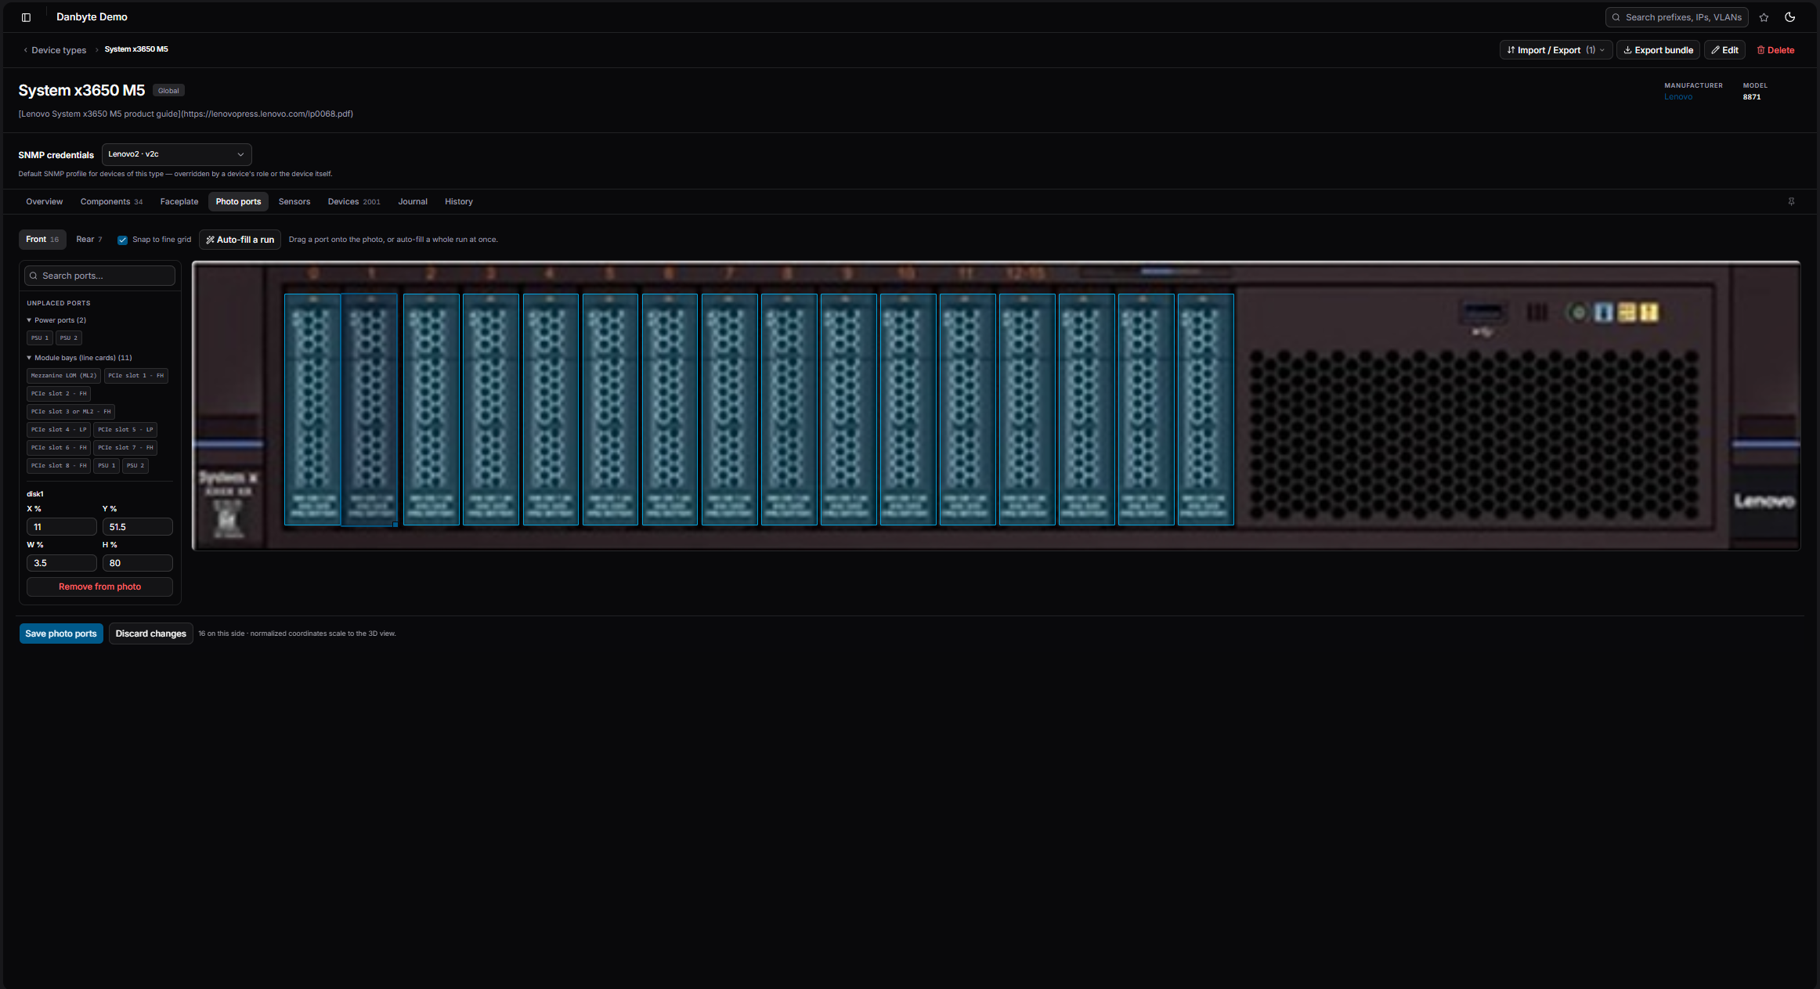Select PSU 1 chip under Module bays
Screen dimensions: 1820x989
point(107,466)
